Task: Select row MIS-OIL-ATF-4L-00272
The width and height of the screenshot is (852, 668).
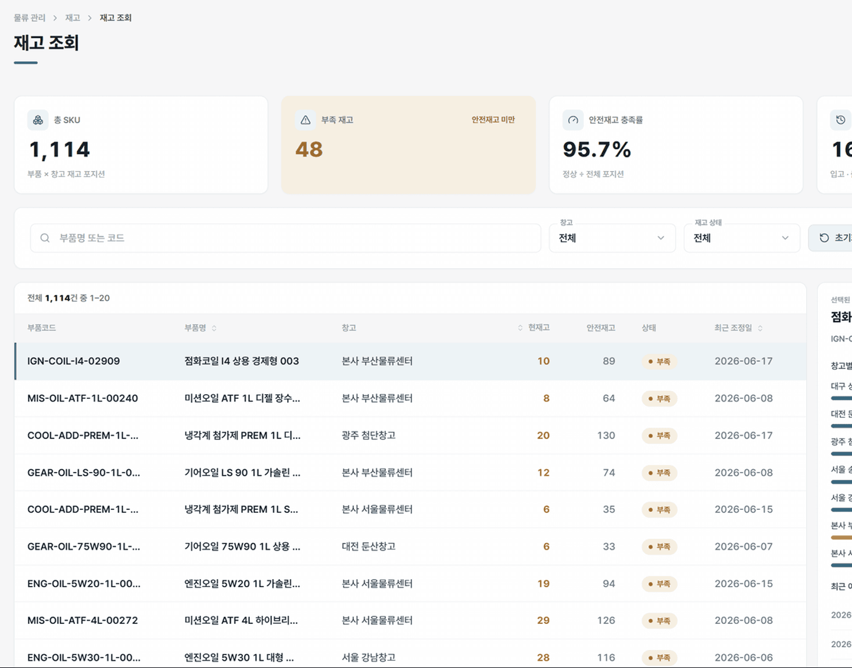Action: [x=410, y=620]
